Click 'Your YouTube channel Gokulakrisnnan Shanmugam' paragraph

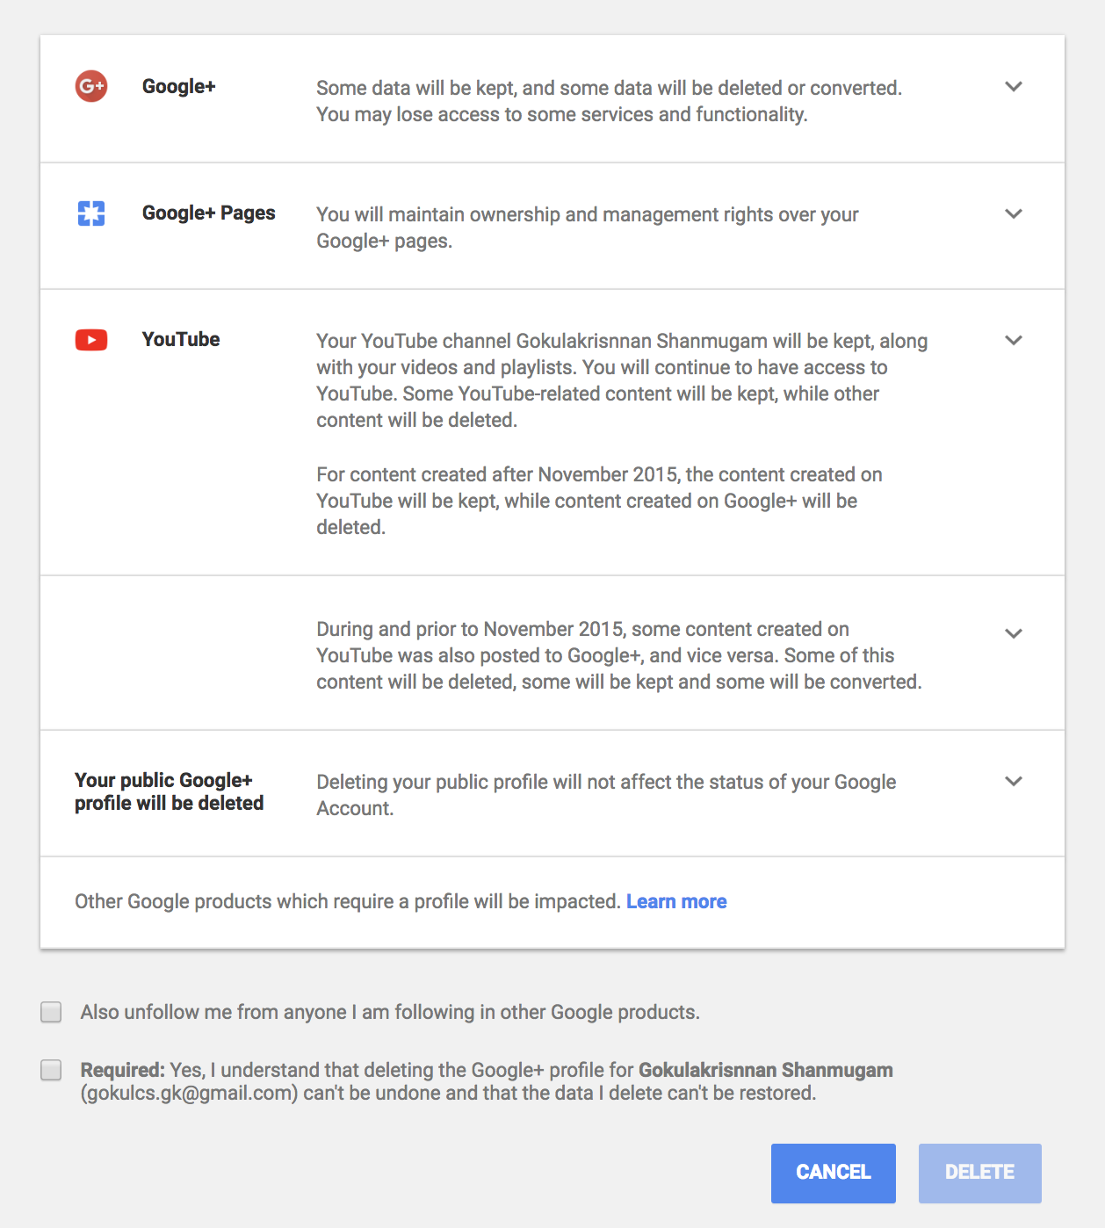pyautogui.click(x=622, y=380)
